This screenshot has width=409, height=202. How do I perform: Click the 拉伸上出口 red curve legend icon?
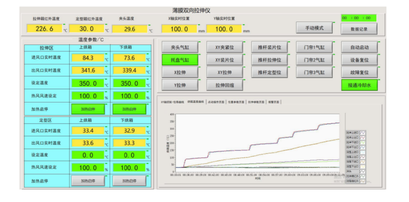(363, 137)
